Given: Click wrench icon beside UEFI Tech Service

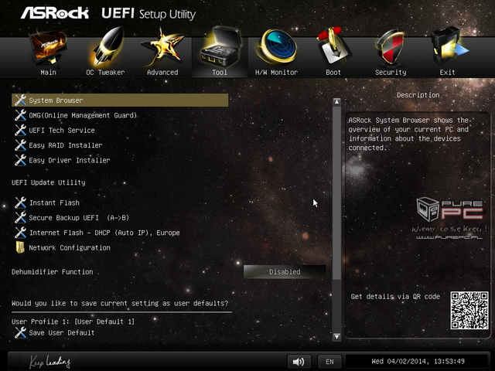Looking at the screenshot, I should tap(21, 131).
